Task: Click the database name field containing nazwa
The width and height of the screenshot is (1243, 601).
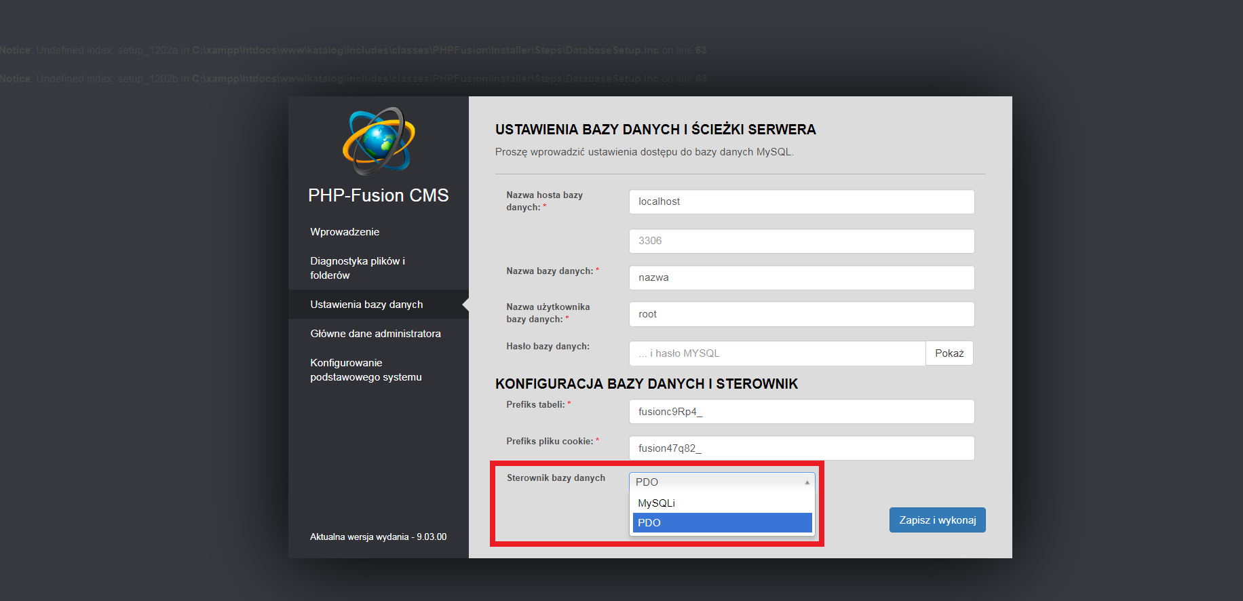Action: tap(801, 277)
